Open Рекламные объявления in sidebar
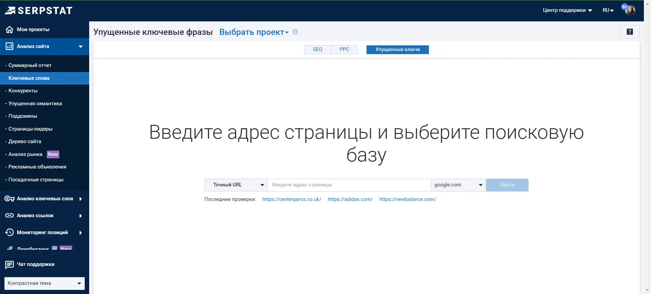Image resolution: width=651 pixels, height=294 pixels. (37, 167)
